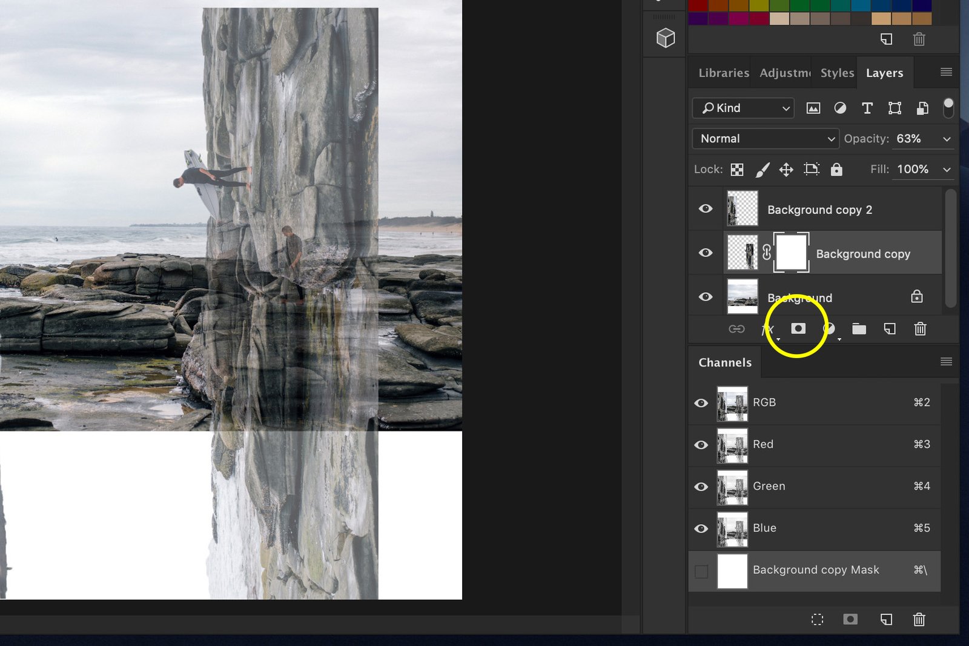
Task: Hide the Background copy 2 layer
Action: [x=705, y=208]
